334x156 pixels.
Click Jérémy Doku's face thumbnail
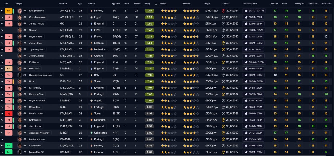20,43
